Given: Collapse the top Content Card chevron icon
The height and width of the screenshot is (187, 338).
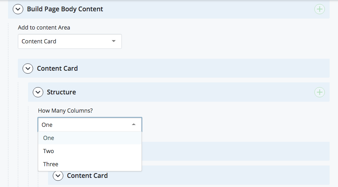Looking at the screenshot, I should point(28,69).
